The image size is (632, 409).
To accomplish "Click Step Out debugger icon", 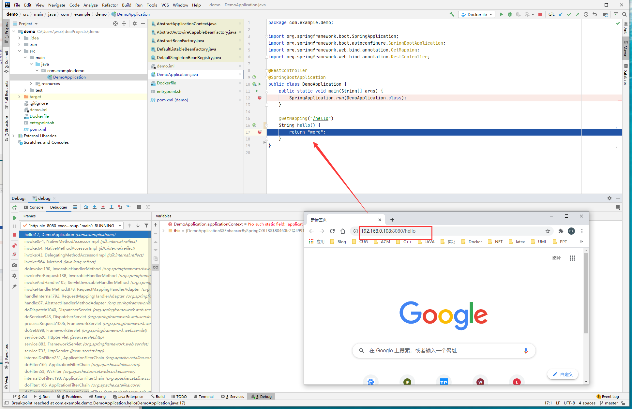I will [x=112, y=207].
